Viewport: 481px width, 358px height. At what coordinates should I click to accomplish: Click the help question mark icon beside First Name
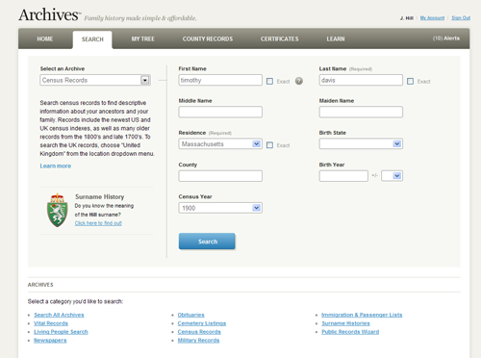click(x=299, y=81)
